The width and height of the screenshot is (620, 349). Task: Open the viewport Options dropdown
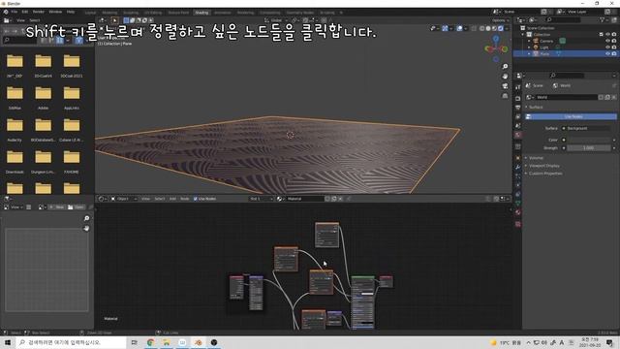point(500,20)
